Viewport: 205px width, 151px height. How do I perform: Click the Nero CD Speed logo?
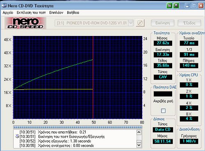[25, 23]
